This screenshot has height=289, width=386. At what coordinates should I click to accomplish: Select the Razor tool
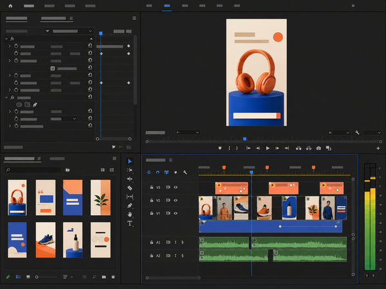130,188
